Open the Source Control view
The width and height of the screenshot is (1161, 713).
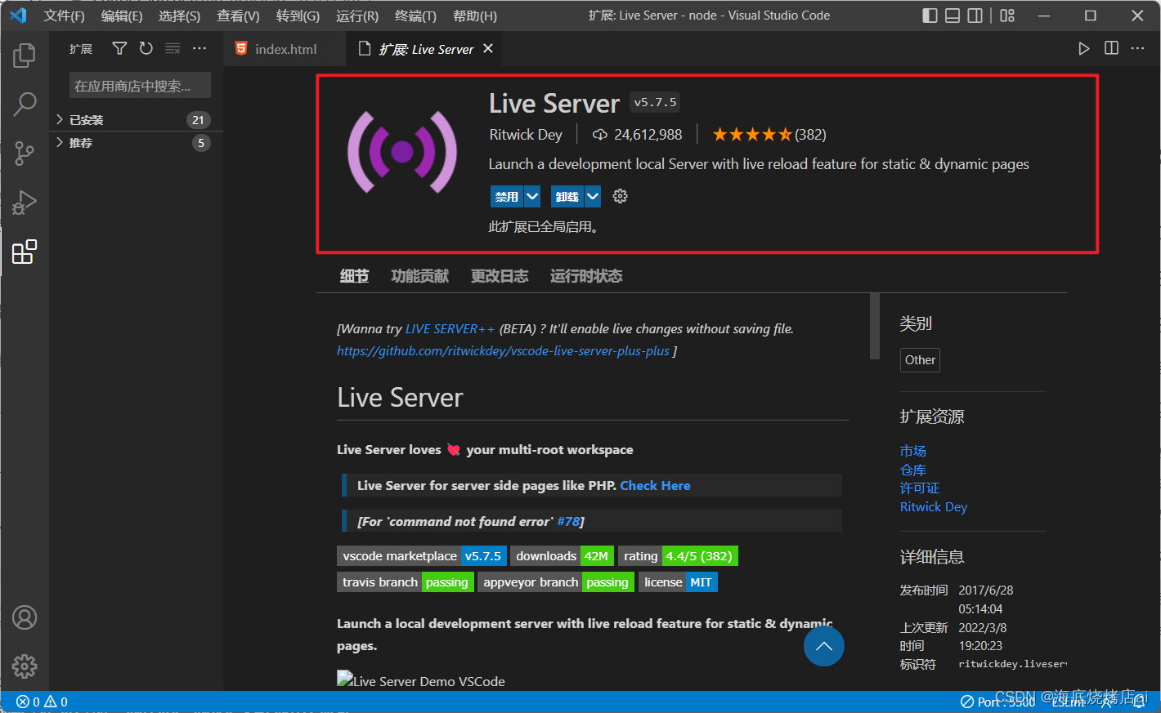click(x=25, y=154)
